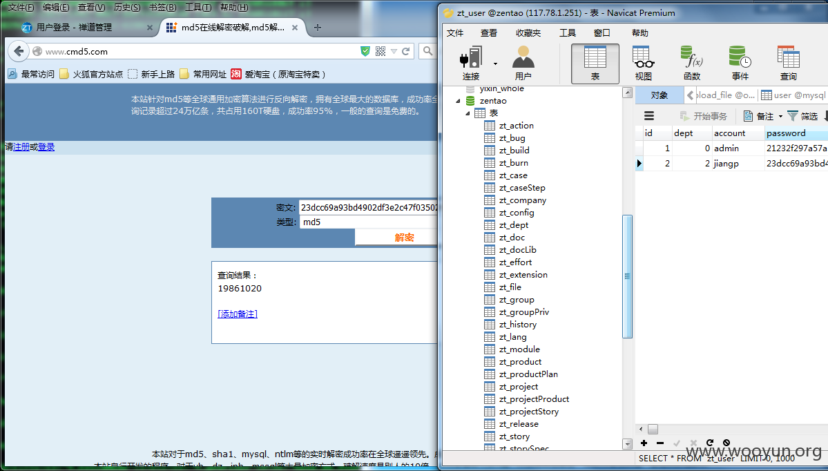Select zt_project table in tree
The height and width of the screenshot is (471, 828).
click(518, 387)
